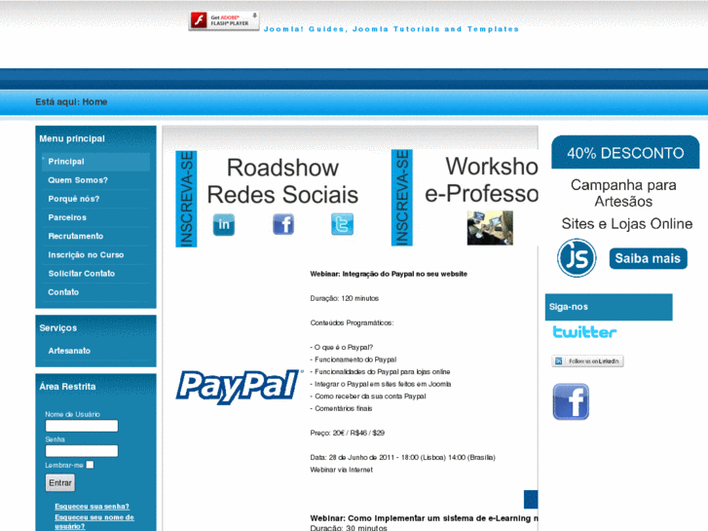
Task: Click the PayPal logo image
Action: (240, 387)
